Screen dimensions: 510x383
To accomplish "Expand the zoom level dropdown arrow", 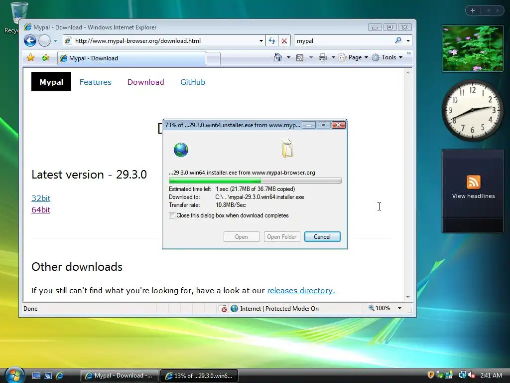I will click(400, 308).
